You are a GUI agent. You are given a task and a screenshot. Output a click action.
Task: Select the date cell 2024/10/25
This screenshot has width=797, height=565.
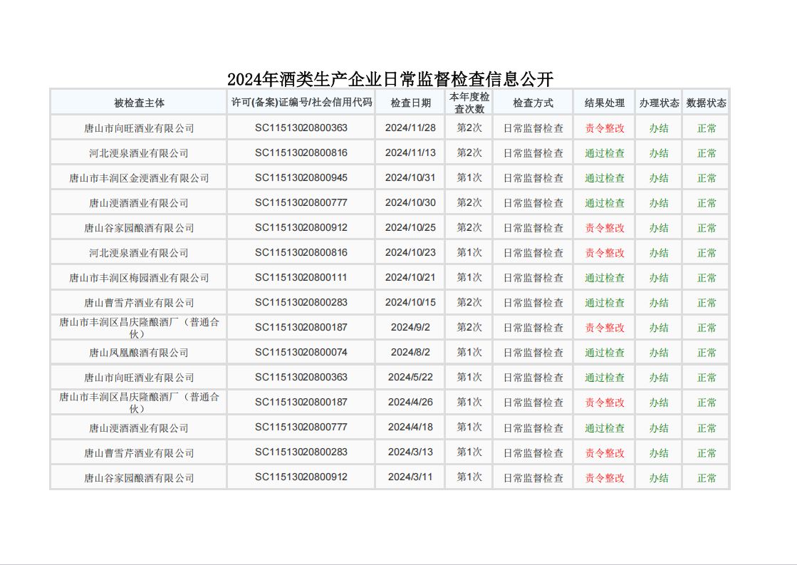[410, 227]
